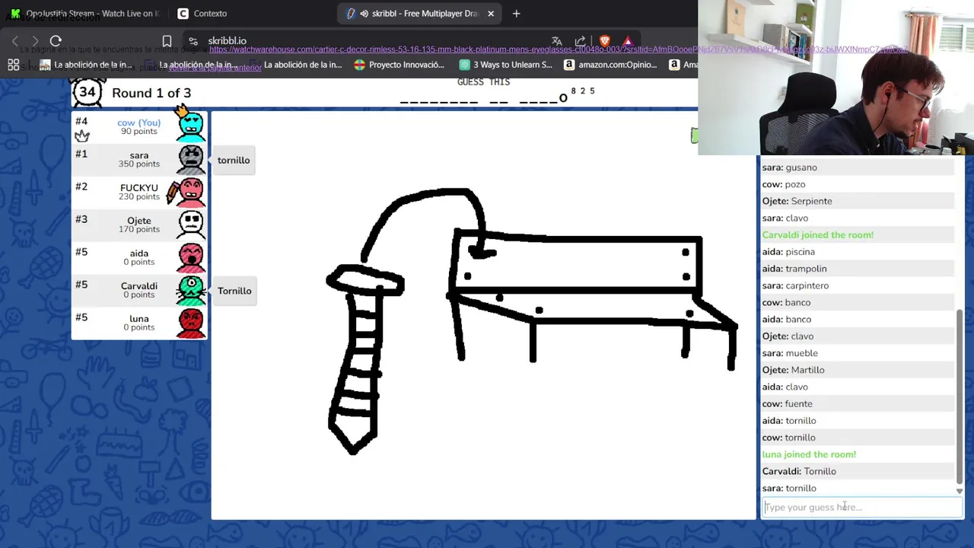Image resolution: width=974 pixels, height=548 pixels.
Task: Click chat message 'Carvaldi joined the room!'
Action: [x=818, y=234]
